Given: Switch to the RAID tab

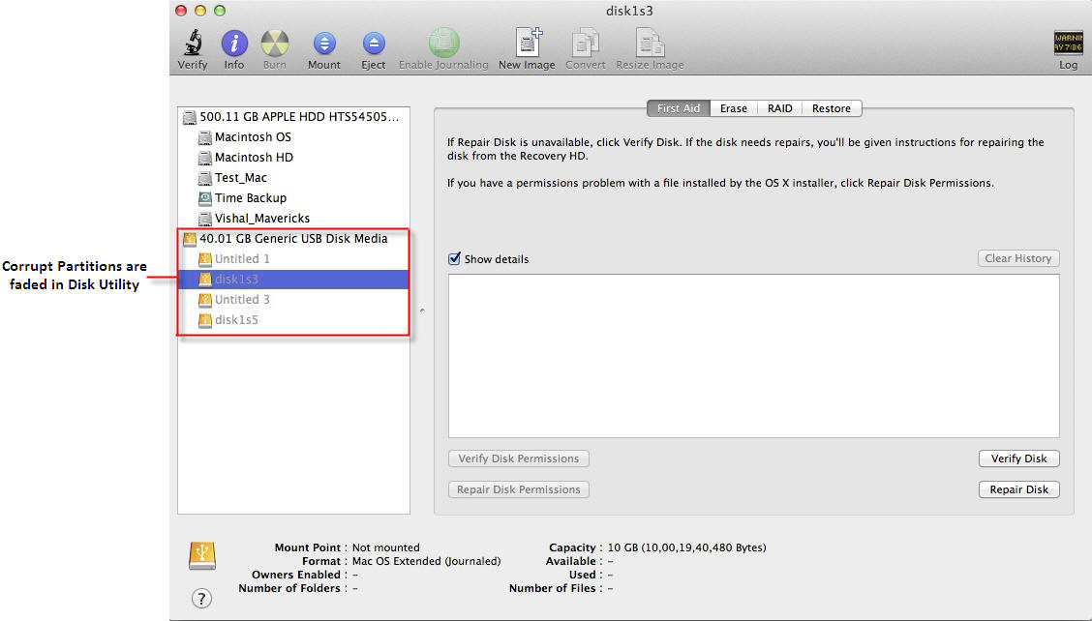Looking at the screenshot, I should click(x=780, y=108).
